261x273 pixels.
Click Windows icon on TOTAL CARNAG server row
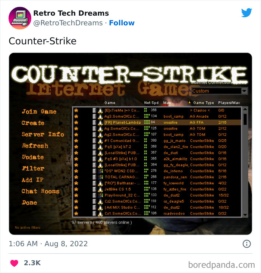pyautogui.click(x=100, y=177)
